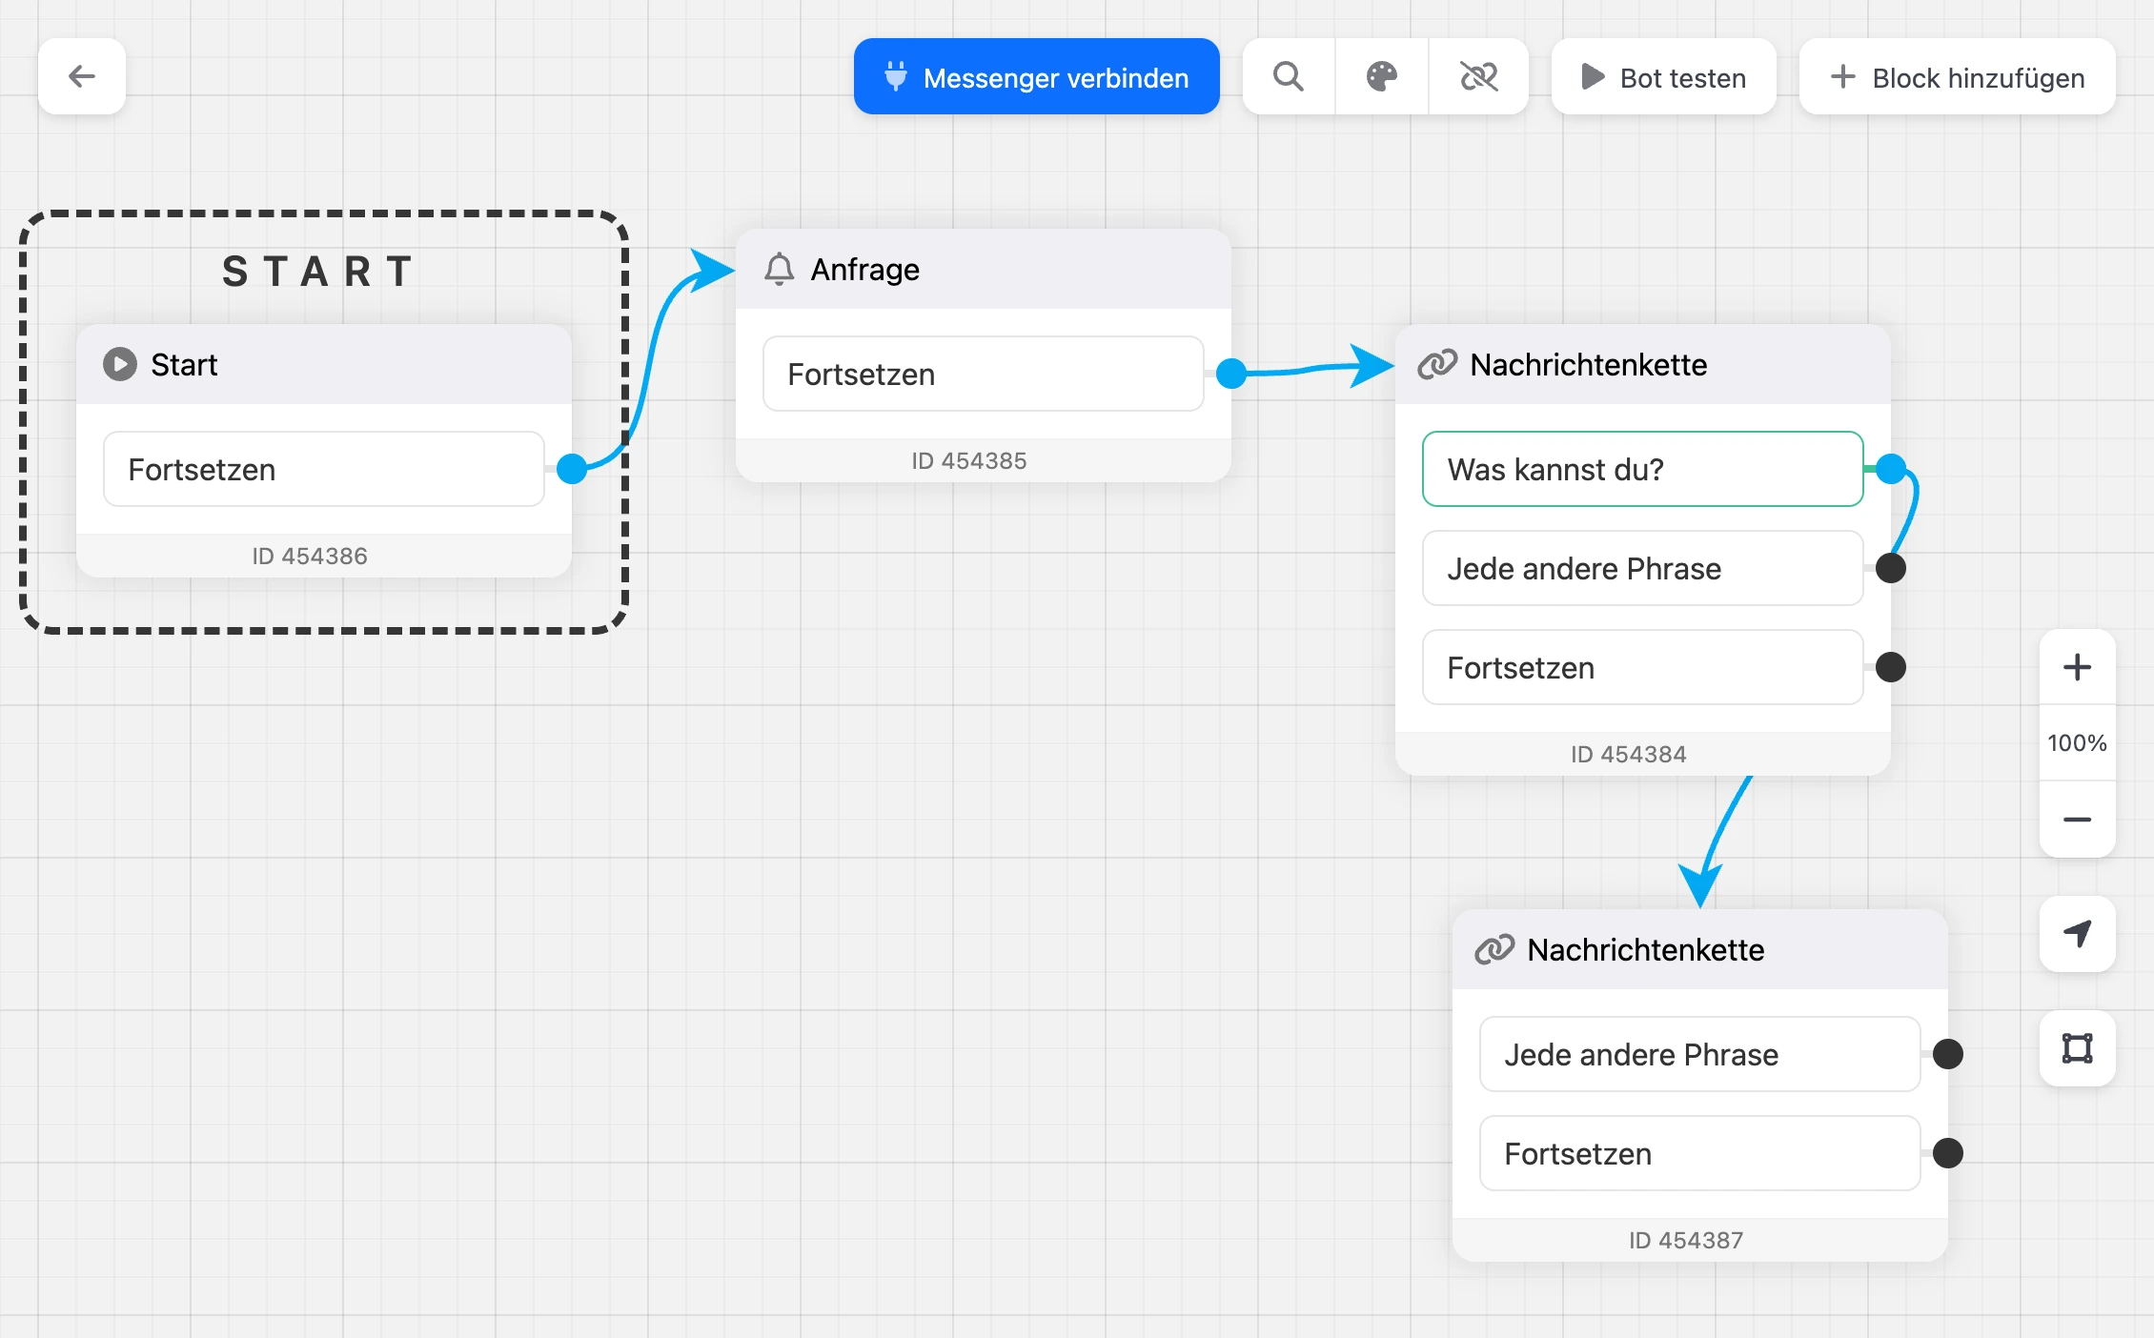The image size is (2154, 1338).
Task: Click the Start block's play icon
Action: 120,364
